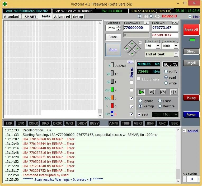This screenshot has height=186, width=202.
Task: Switch to the Setup tab
Action: coord(78,17)
